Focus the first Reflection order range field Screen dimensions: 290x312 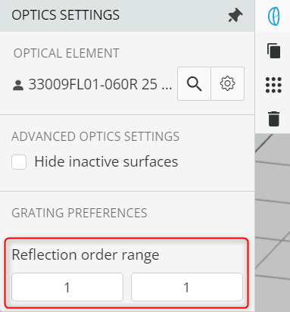[x=67, y=287]
